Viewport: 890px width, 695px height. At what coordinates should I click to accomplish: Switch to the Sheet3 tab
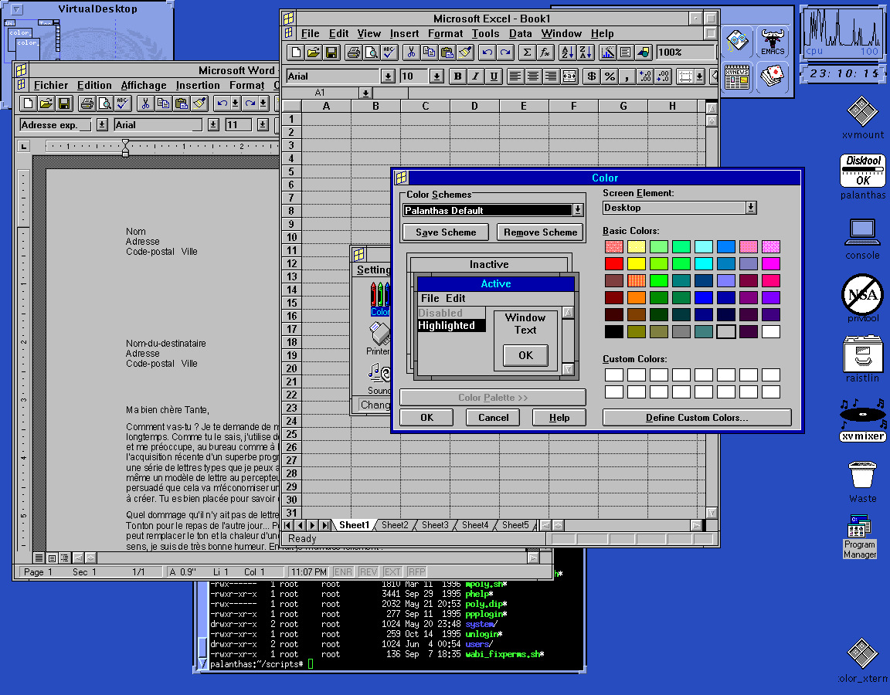click(x=435, y=525)
